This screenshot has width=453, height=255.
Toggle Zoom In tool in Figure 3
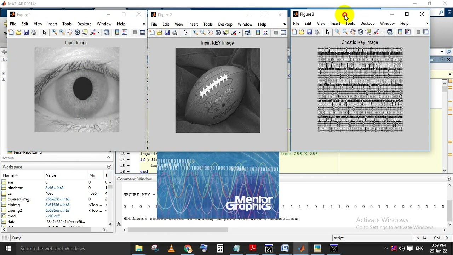pyautogui.click(x=337, y=32)
